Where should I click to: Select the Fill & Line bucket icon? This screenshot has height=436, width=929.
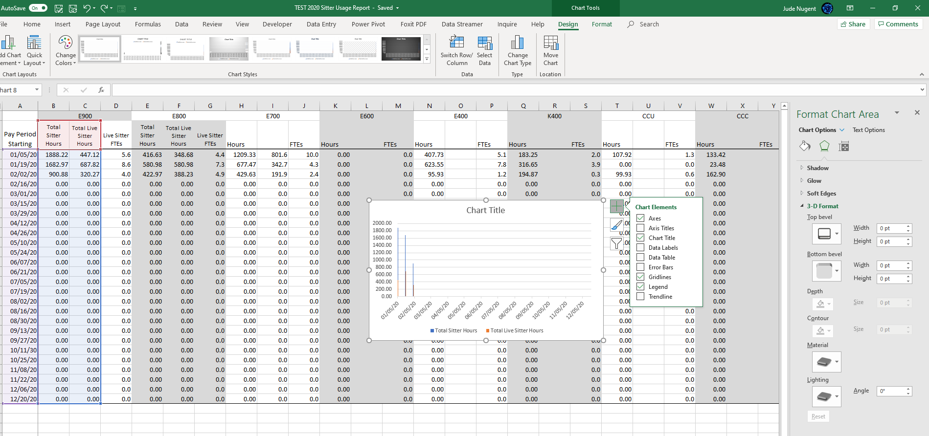click(805, 146)
